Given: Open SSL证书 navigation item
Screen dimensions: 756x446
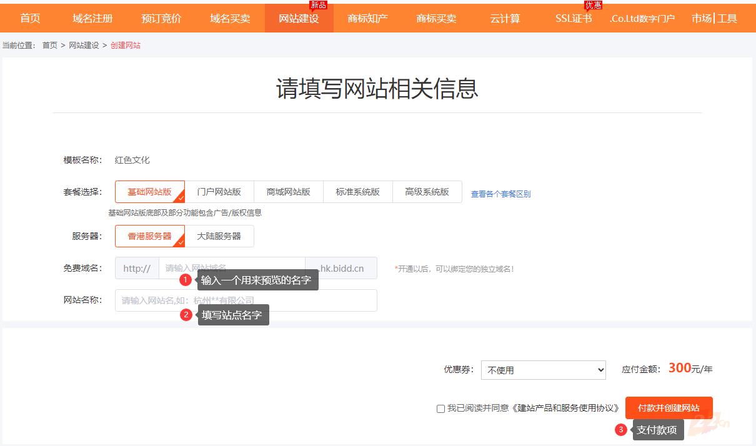Looking at the screenshot, I should (574, 18).
